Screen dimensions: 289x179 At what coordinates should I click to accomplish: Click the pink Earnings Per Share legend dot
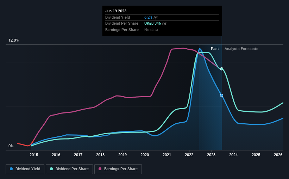coord(100,169)
